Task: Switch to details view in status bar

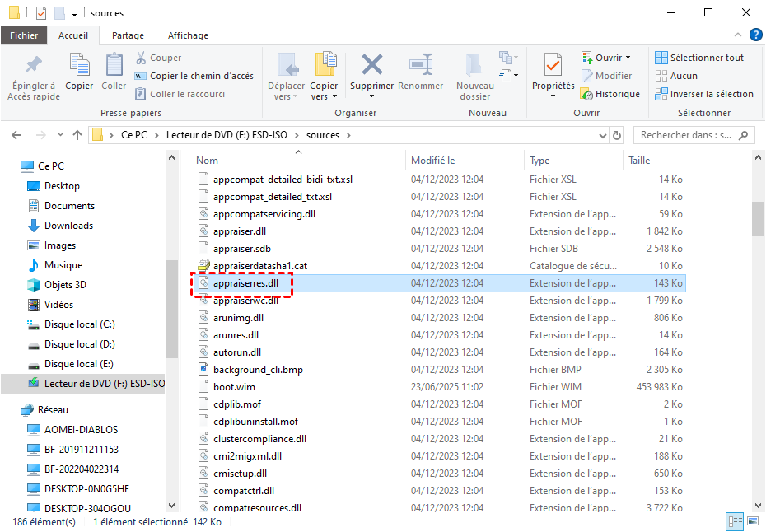Action: 733,522
